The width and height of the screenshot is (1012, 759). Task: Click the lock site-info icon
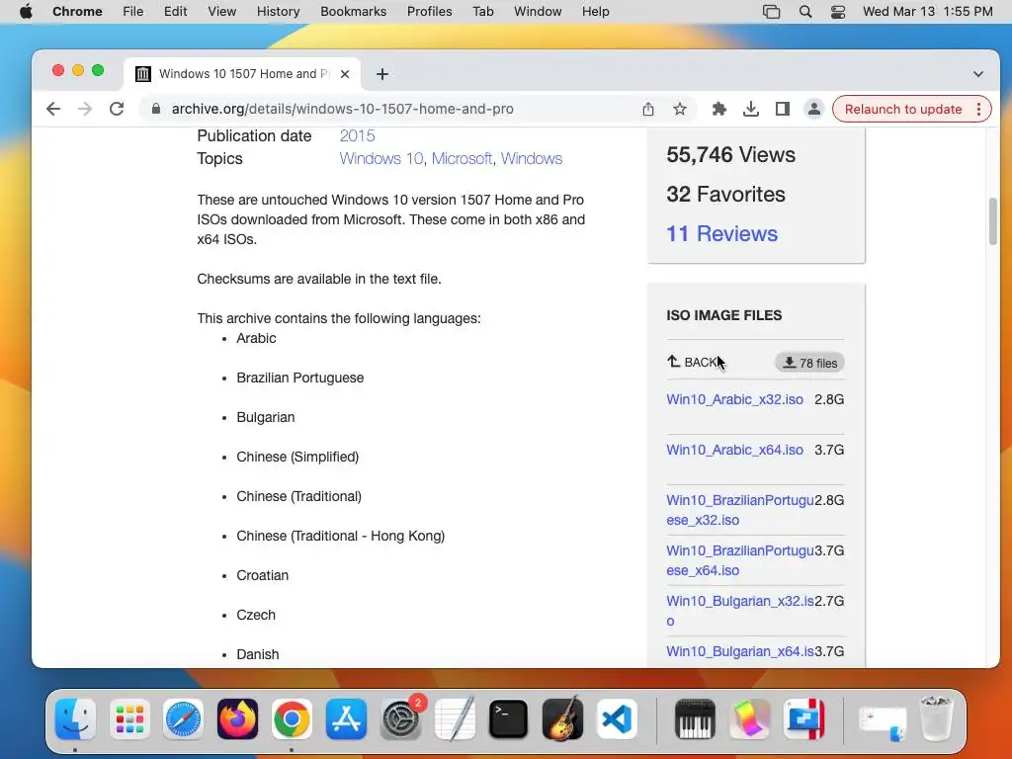pos(155,109)
